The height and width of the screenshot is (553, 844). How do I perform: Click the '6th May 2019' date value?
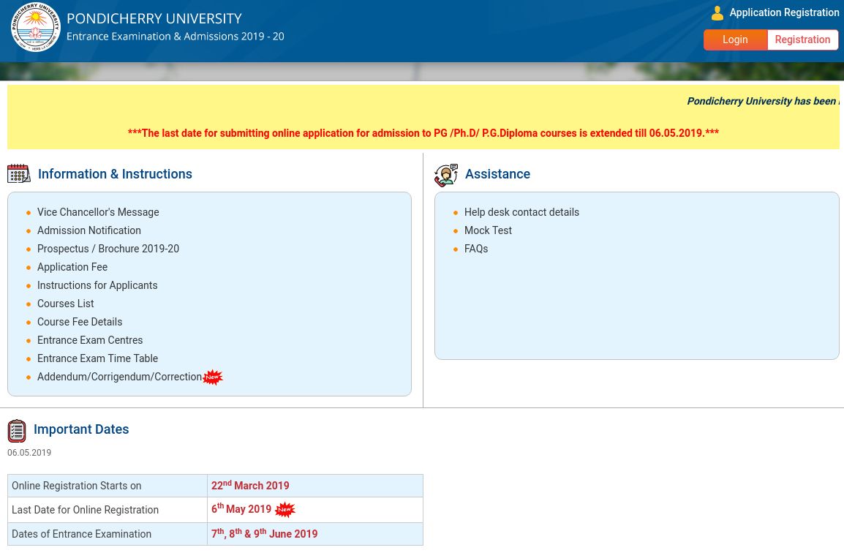[x=241, y=509]
